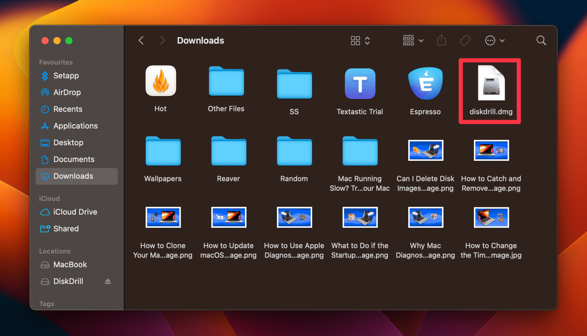Navigate back using the back arrow
This screenshot has width=587, height=336.
tap(141, 40)
